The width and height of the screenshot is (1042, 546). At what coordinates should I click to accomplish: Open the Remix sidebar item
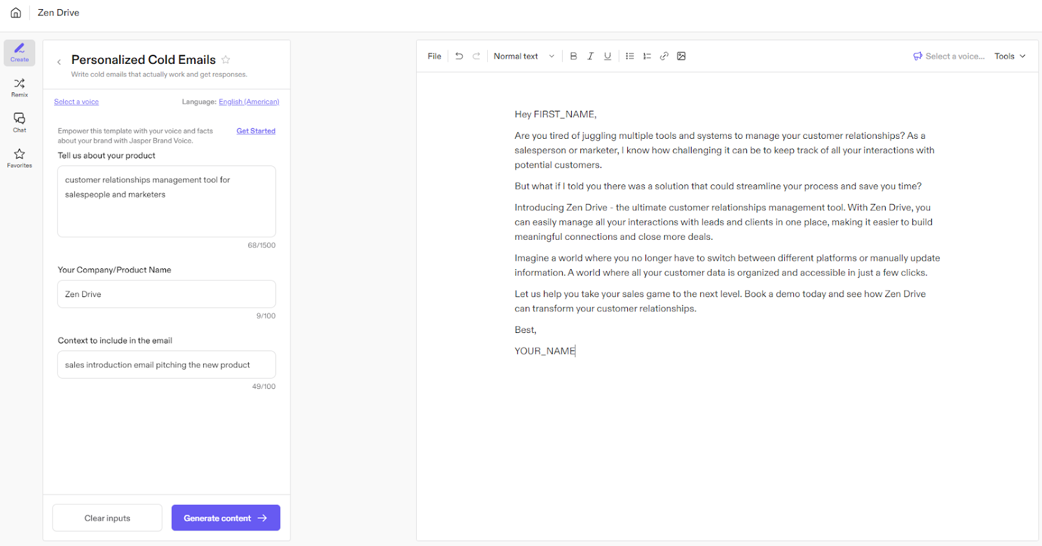click(x=20, y=88)
